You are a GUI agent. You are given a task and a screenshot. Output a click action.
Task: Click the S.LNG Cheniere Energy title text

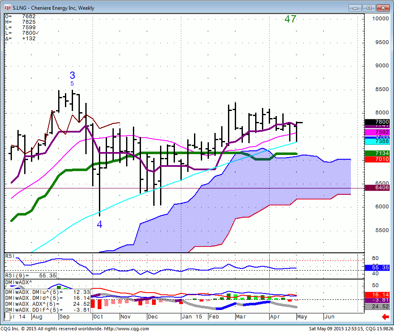tap(53, 8)
